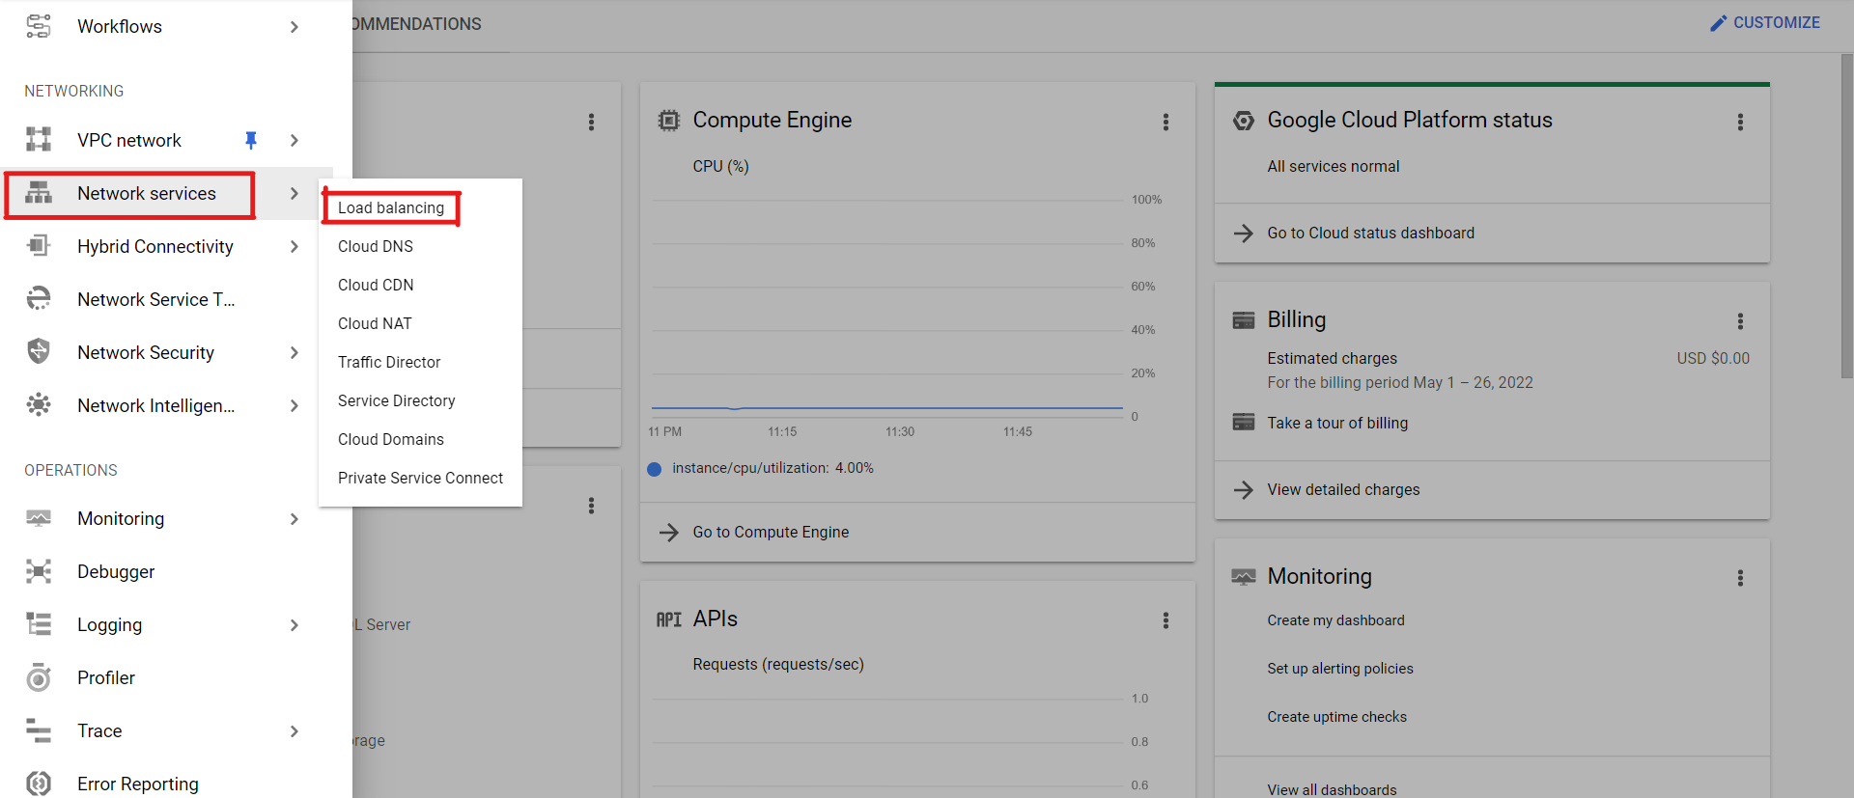1854x798 pixels.
Task: Select Cloud NAT from submenu
Action: pyautogui.click(x=420, y=323)
